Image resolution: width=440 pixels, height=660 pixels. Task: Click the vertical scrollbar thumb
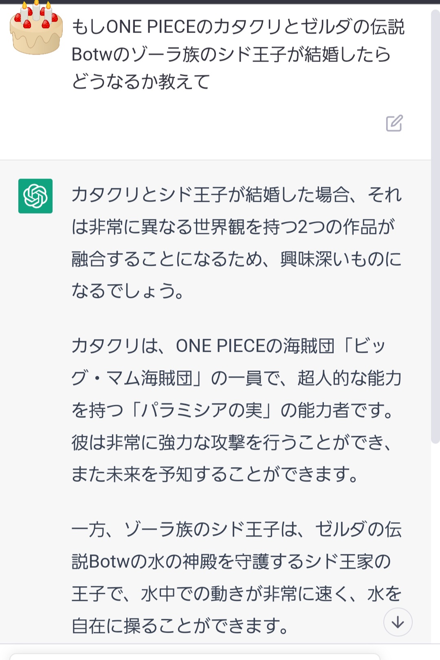click(435, 226)
